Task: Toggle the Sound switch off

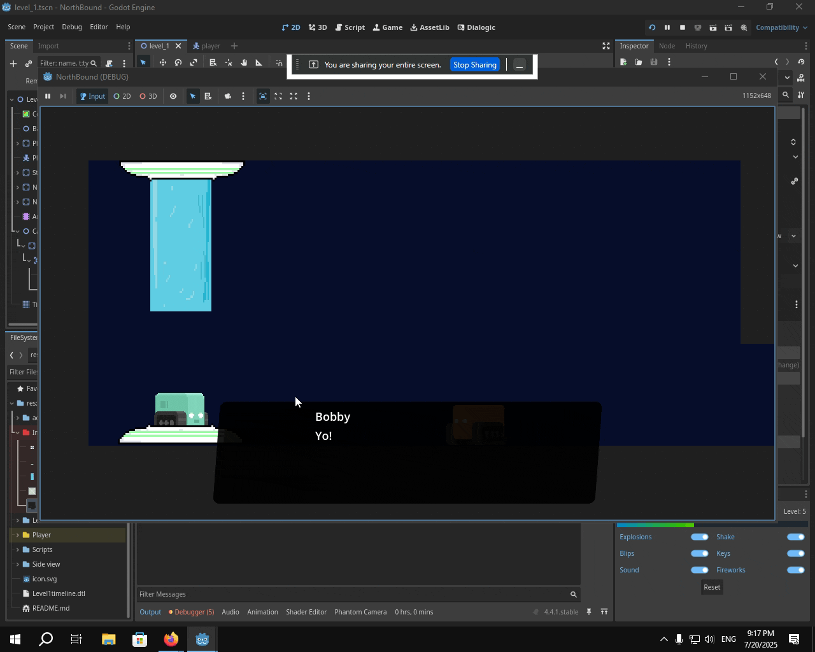Action: pos(699,570)
